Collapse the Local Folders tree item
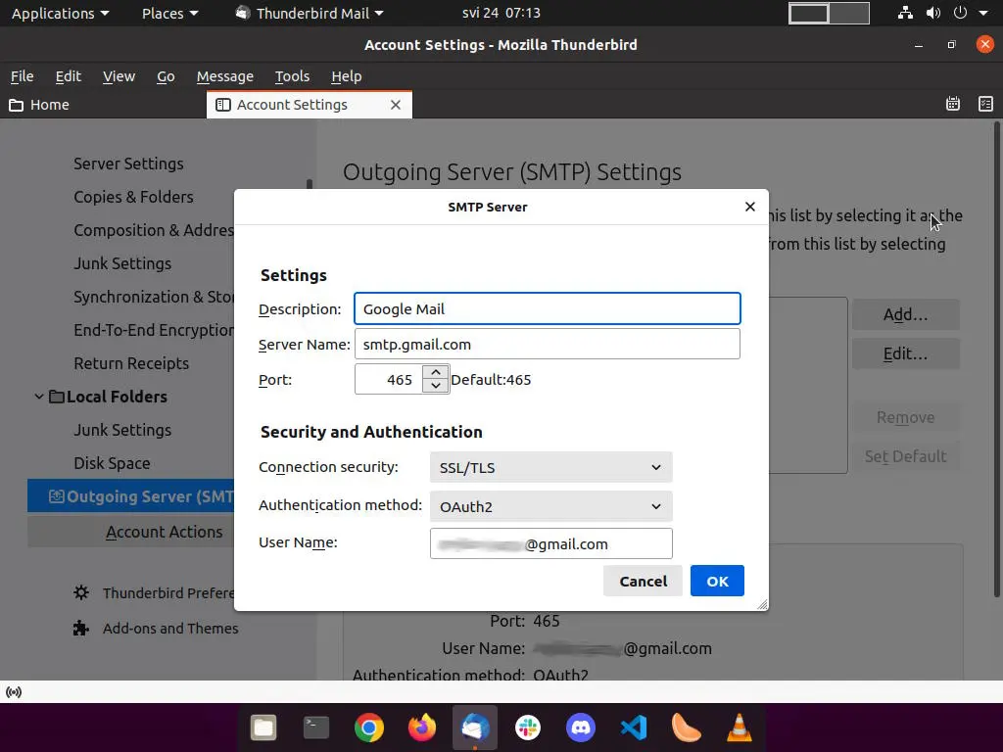Image resolution: width=1003 pixels, height=752 pixels. pyautogui.click(x=39, y=397)
